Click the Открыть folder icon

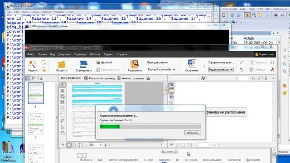[62, 66]
